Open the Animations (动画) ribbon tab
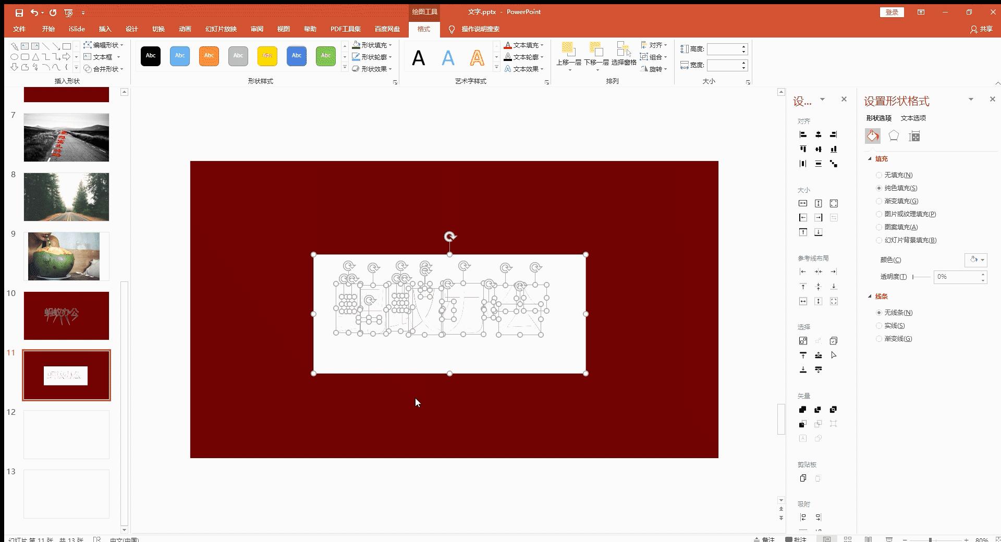Screen dimensions: 1001x542 tap(185, 29)
